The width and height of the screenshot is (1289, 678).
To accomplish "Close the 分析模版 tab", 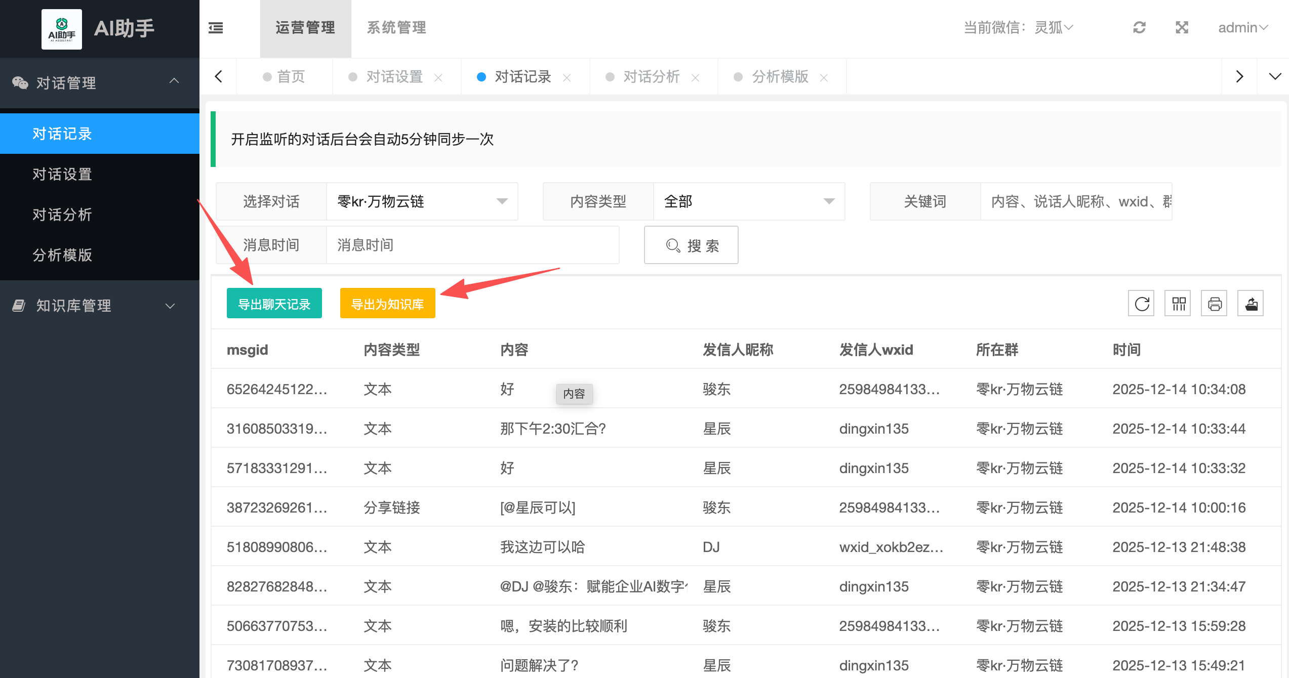I will click(x=824, y=77).
